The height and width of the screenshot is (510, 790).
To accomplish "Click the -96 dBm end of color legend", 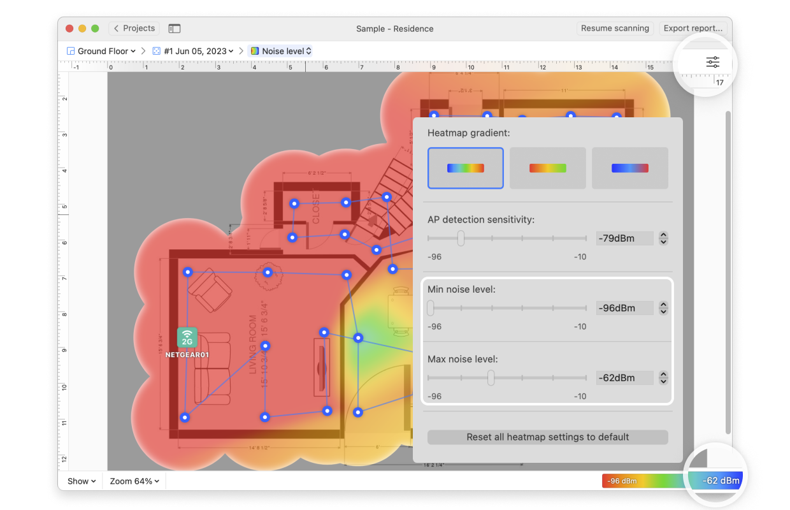I will click(622, 481).
